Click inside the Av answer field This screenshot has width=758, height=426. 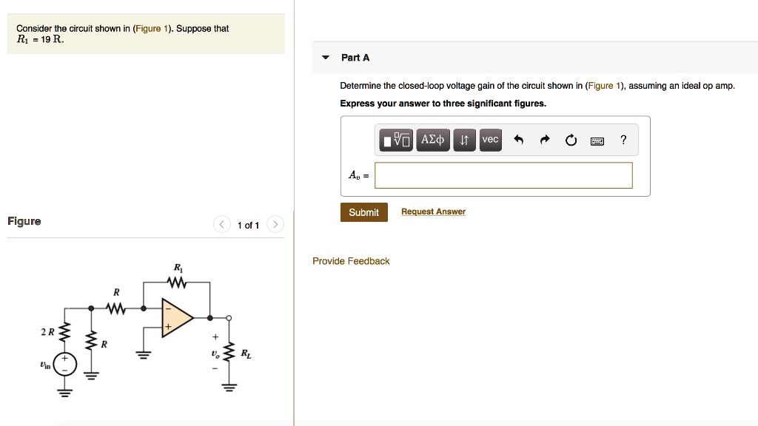pyautogui.click(x=503, y=175)
